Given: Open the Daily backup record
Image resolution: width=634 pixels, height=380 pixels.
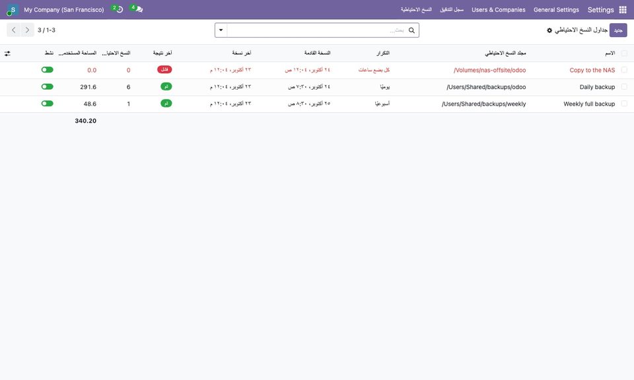Looking at the screenshot, I should coord(597,87).
